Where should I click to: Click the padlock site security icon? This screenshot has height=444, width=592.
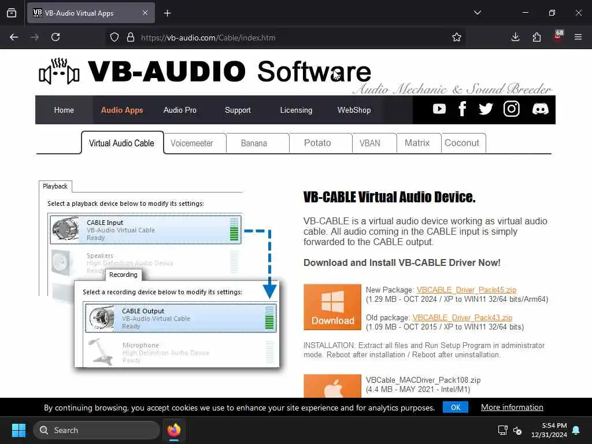[x=131, y=38]
